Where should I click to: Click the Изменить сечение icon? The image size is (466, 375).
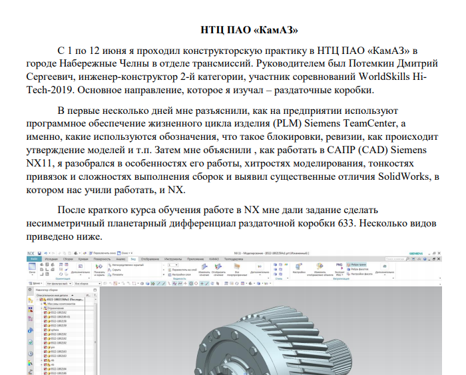(x=204, y=270)
